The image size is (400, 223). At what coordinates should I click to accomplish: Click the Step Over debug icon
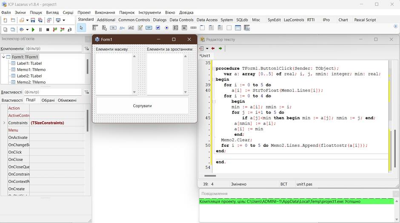click(x=62, y=30)
